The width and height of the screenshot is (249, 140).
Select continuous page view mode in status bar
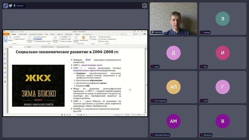[117, 115]
